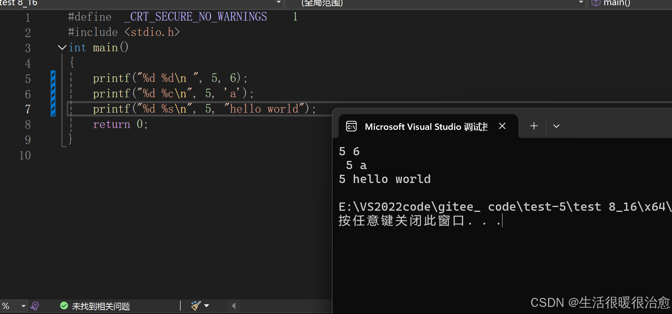The height and width of the screenshot is (314, 672).
Task: Open the code cleanup dropdown arrow
Action: (x=207, y=306)
